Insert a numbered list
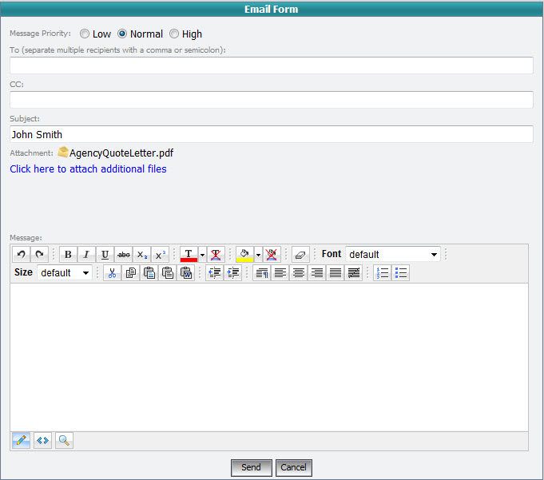Viewport: 544px width, 480px height. (x=383, y=273)
